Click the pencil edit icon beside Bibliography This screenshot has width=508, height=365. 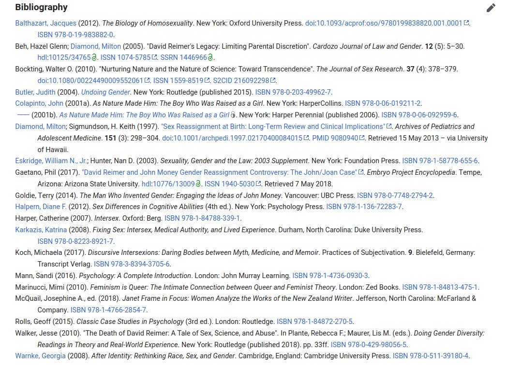pos(491,8)
